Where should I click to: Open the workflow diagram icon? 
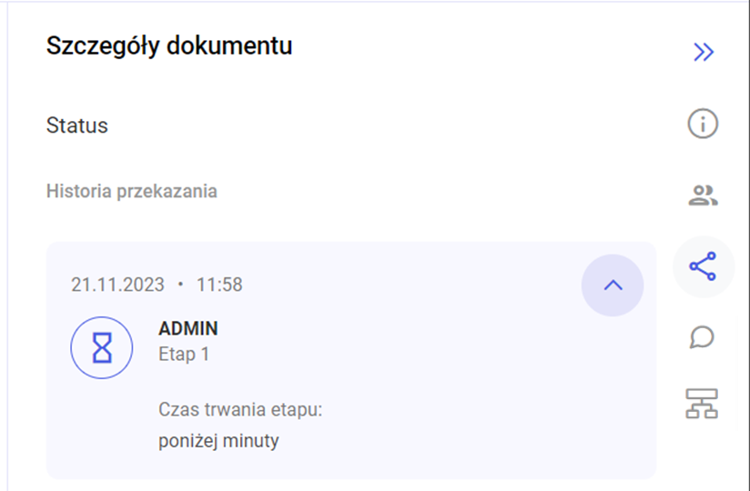coord(702,404)
